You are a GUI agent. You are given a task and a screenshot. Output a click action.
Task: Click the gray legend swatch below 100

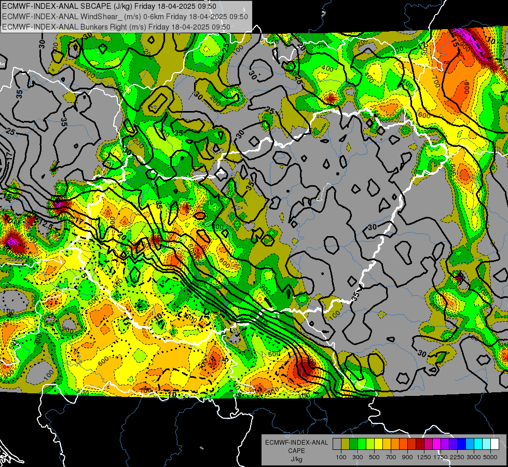coord(337,444)
